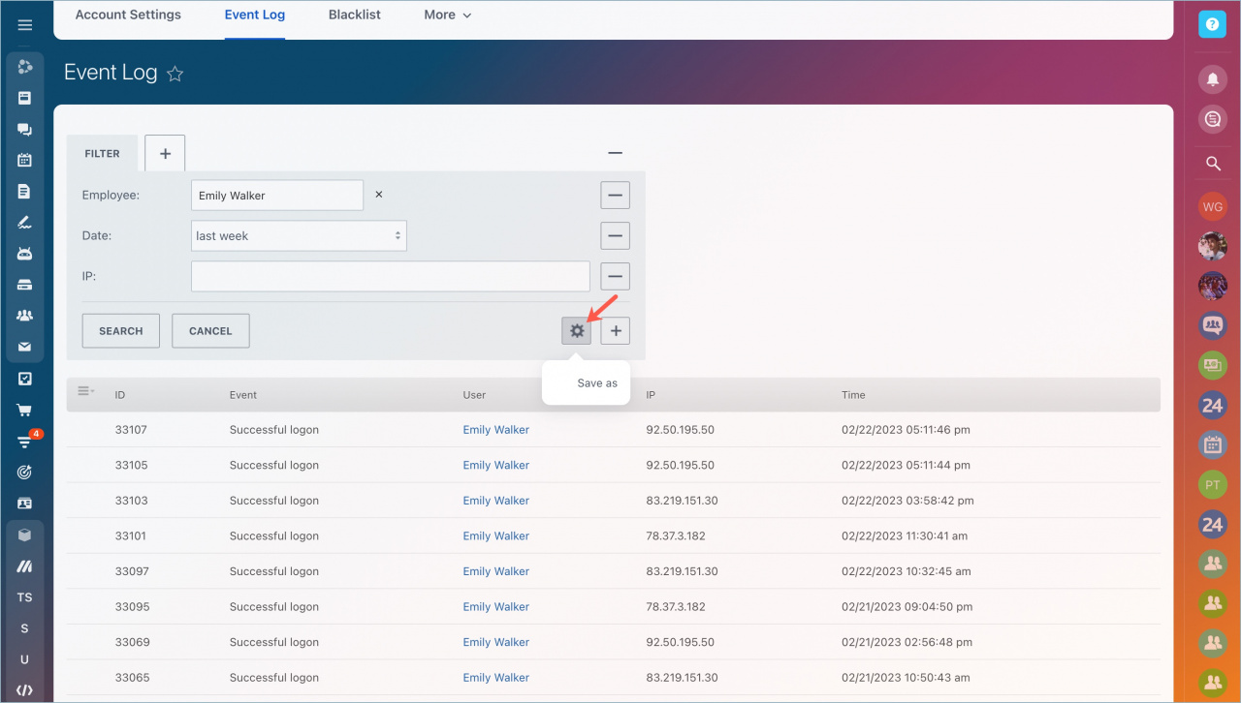1241x703 pixels.
Task: Remove the IP filter field
Action: tap(615, 276)
